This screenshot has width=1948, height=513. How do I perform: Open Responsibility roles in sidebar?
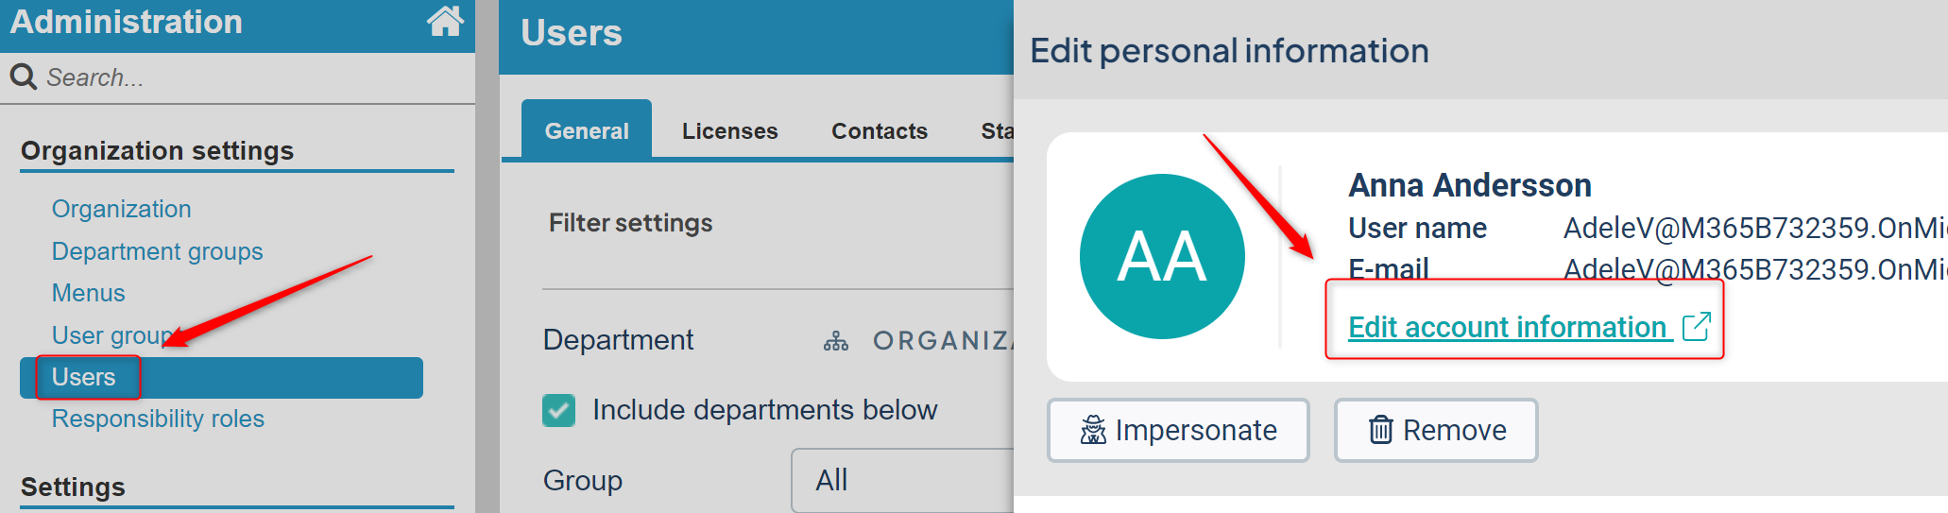(158, 419)
